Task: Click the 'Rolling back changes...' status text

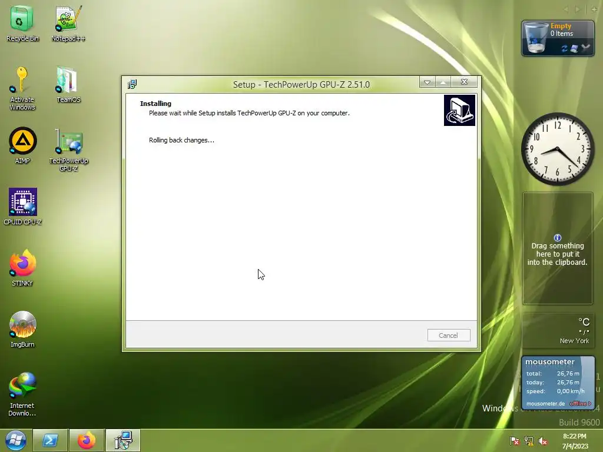Action: [x=181, y=140]
